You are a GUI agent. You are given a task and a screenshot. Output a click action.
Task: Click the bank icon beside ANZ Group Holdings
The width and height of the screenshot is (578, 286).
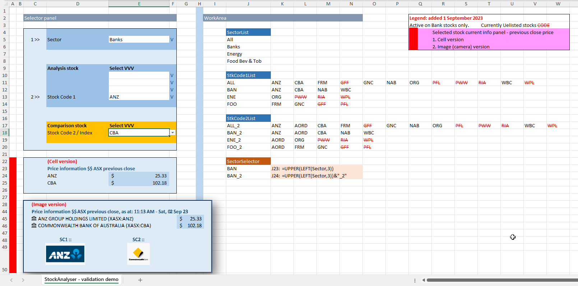click(x=34, y=219)
